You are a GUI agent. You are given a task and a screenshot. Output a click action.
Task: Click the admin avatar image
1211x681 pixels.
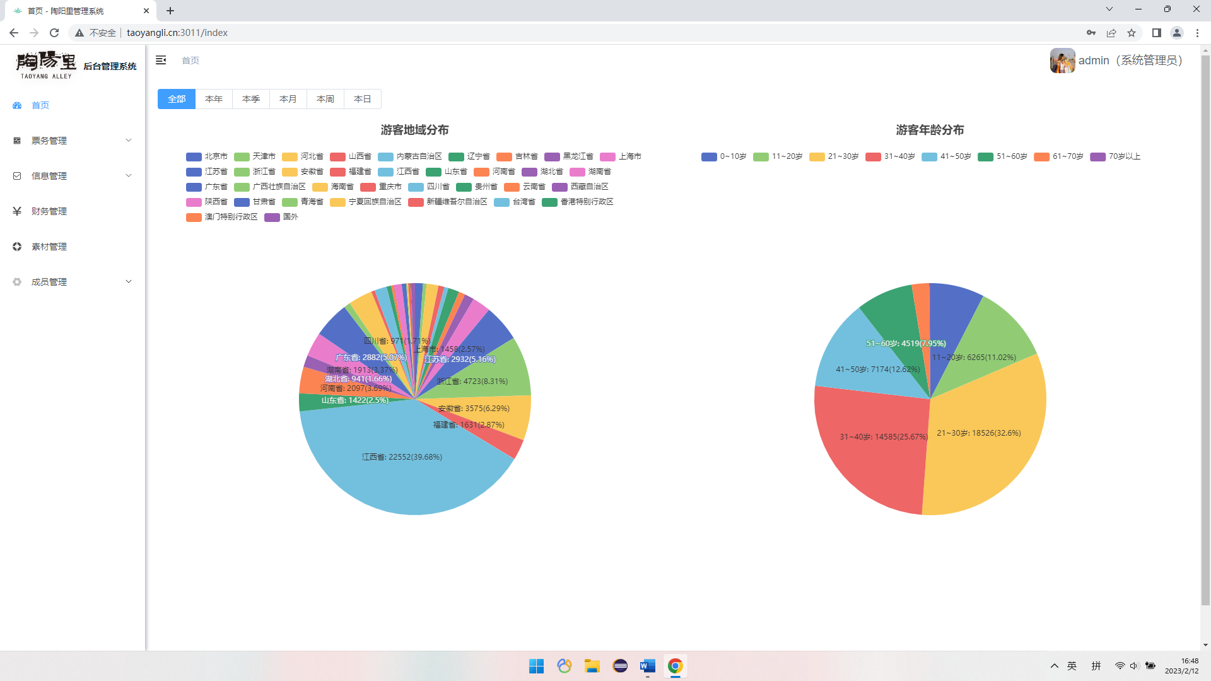pyautogui.click(x=1062, y=61)
